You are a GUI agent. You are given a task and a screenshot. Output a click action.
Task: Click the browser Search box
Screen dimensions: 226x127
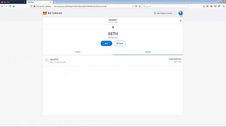click(165, 6)
